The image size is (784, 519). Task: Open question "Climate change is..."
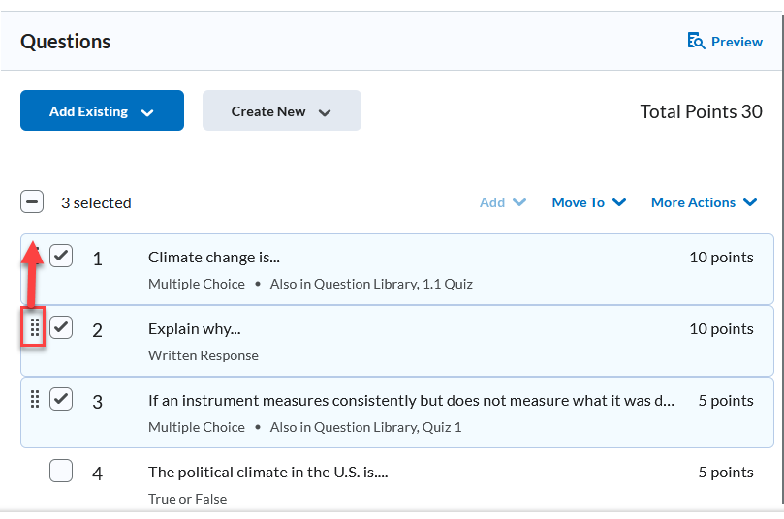coord(213,258)
